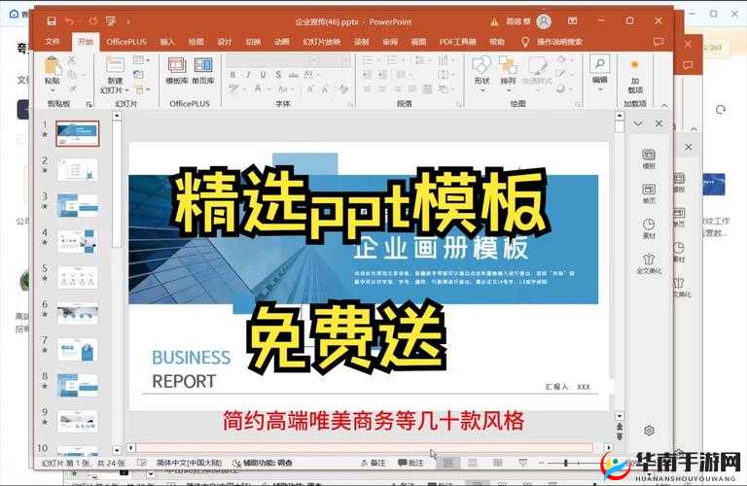
Task: Click the text highlight color button
Action: pos(233,89)
